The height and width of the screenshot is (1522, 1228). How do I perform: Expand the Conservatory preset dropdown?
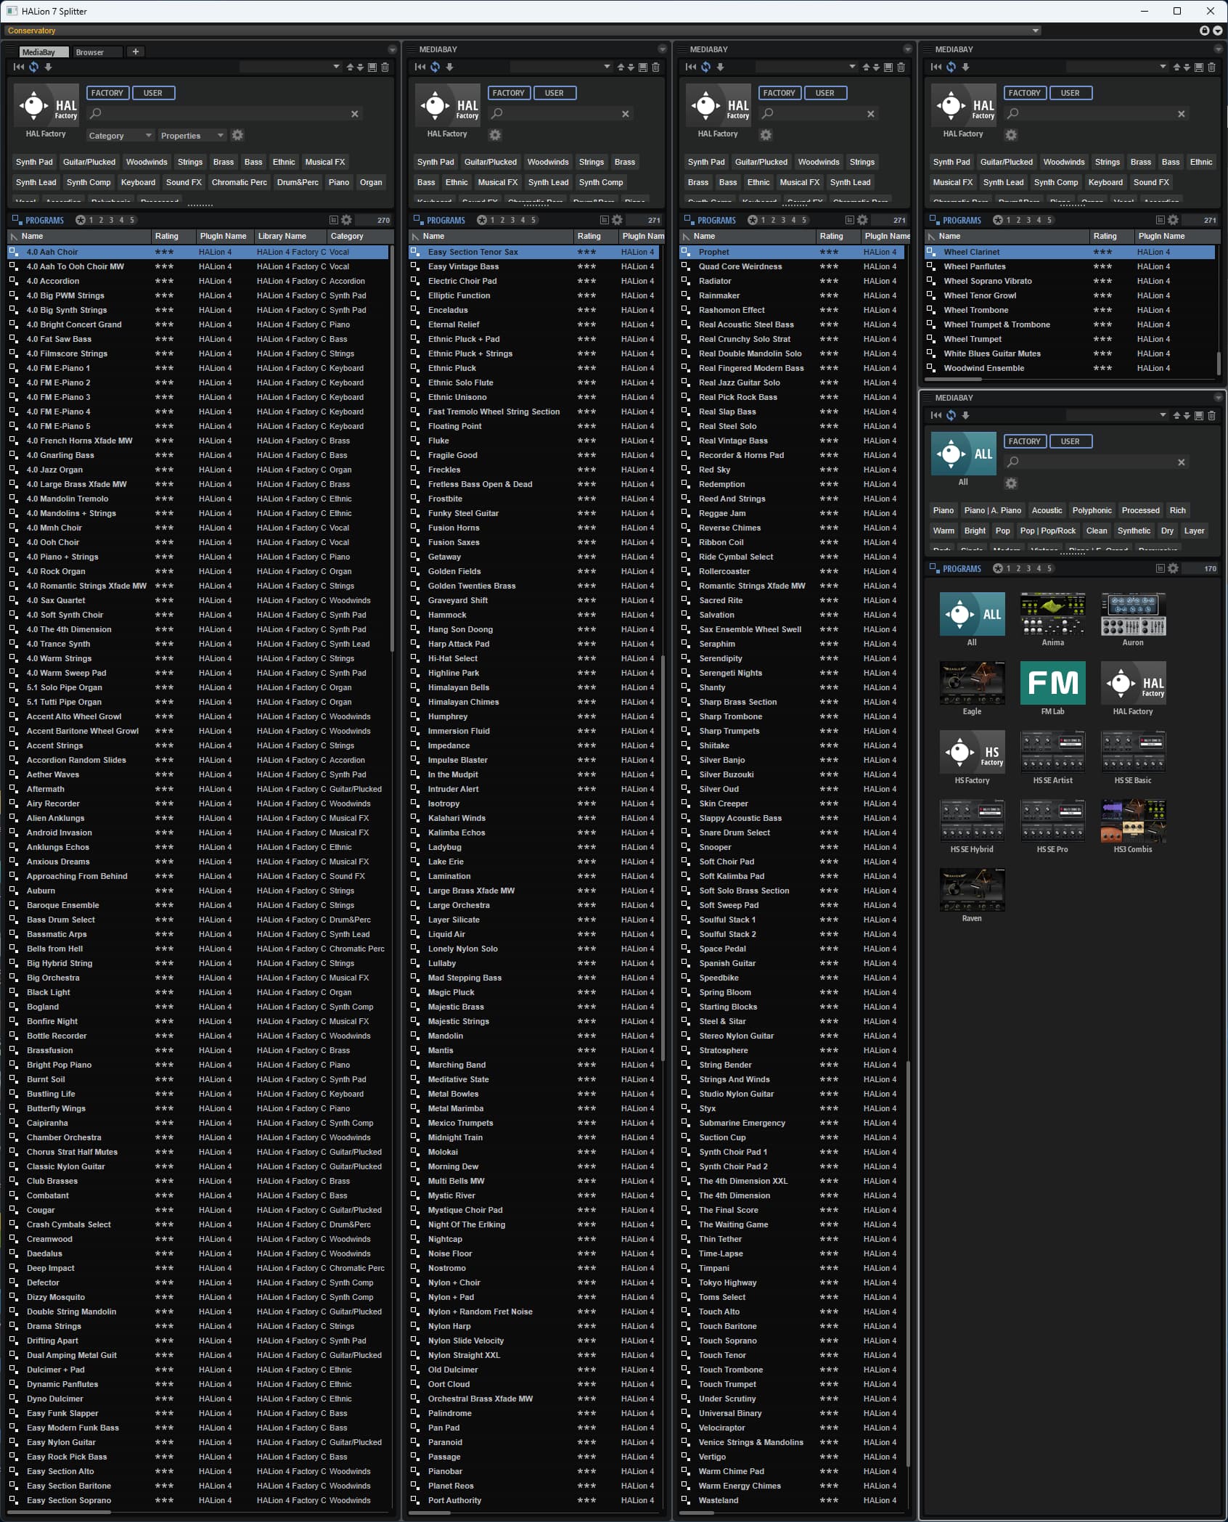1036,30
